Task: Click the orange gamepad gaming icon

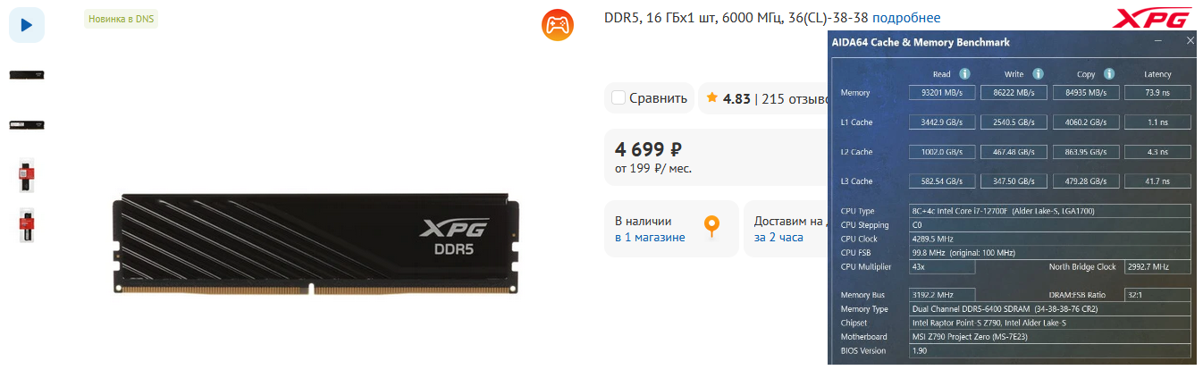Action: click(x=559, y=25)
